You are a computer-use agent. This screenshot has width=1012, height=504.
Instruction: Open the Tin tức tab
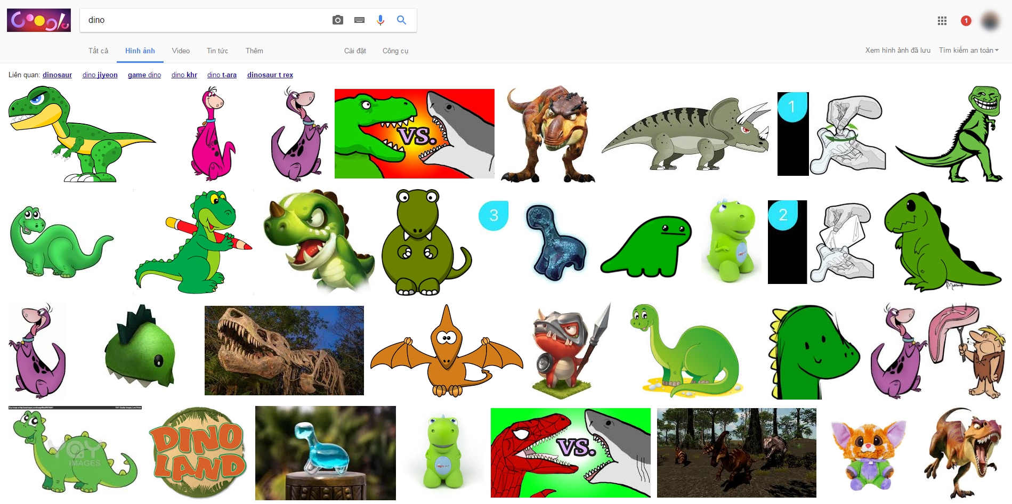[217, 51]
